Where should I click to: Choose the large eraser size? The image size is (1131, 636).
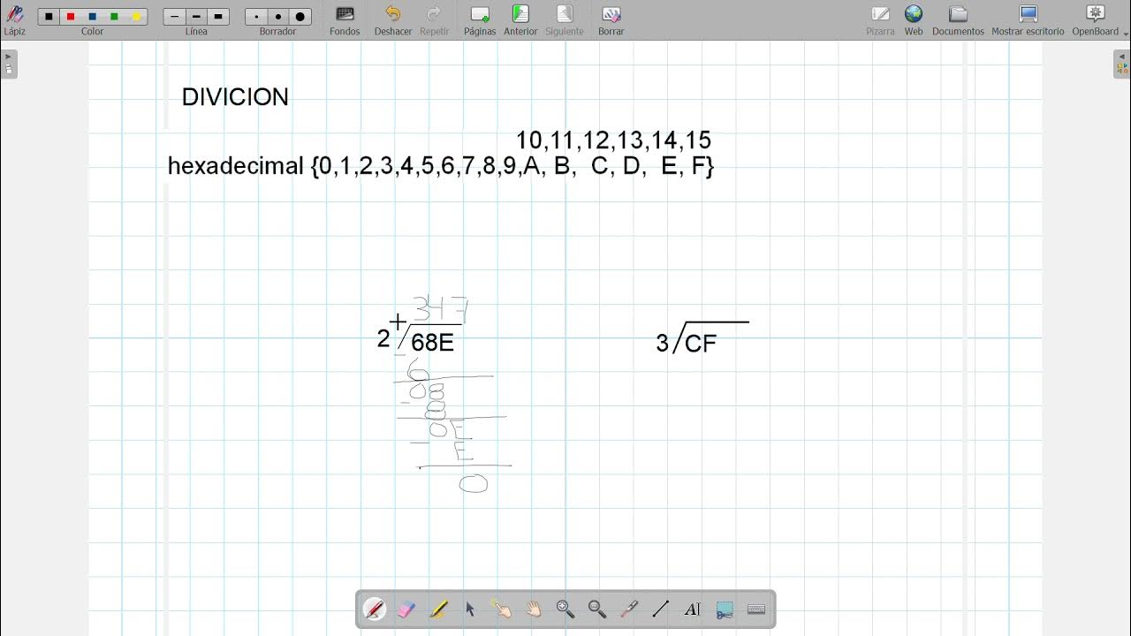[300, 17]
